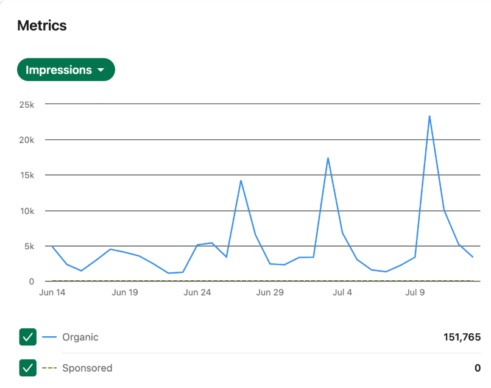Image resolution: width=491 pixels, height=388 pixels.
Task: Click the Jun 27 peak on the chart
Action: pyautogui.click(x=240, y=180)
